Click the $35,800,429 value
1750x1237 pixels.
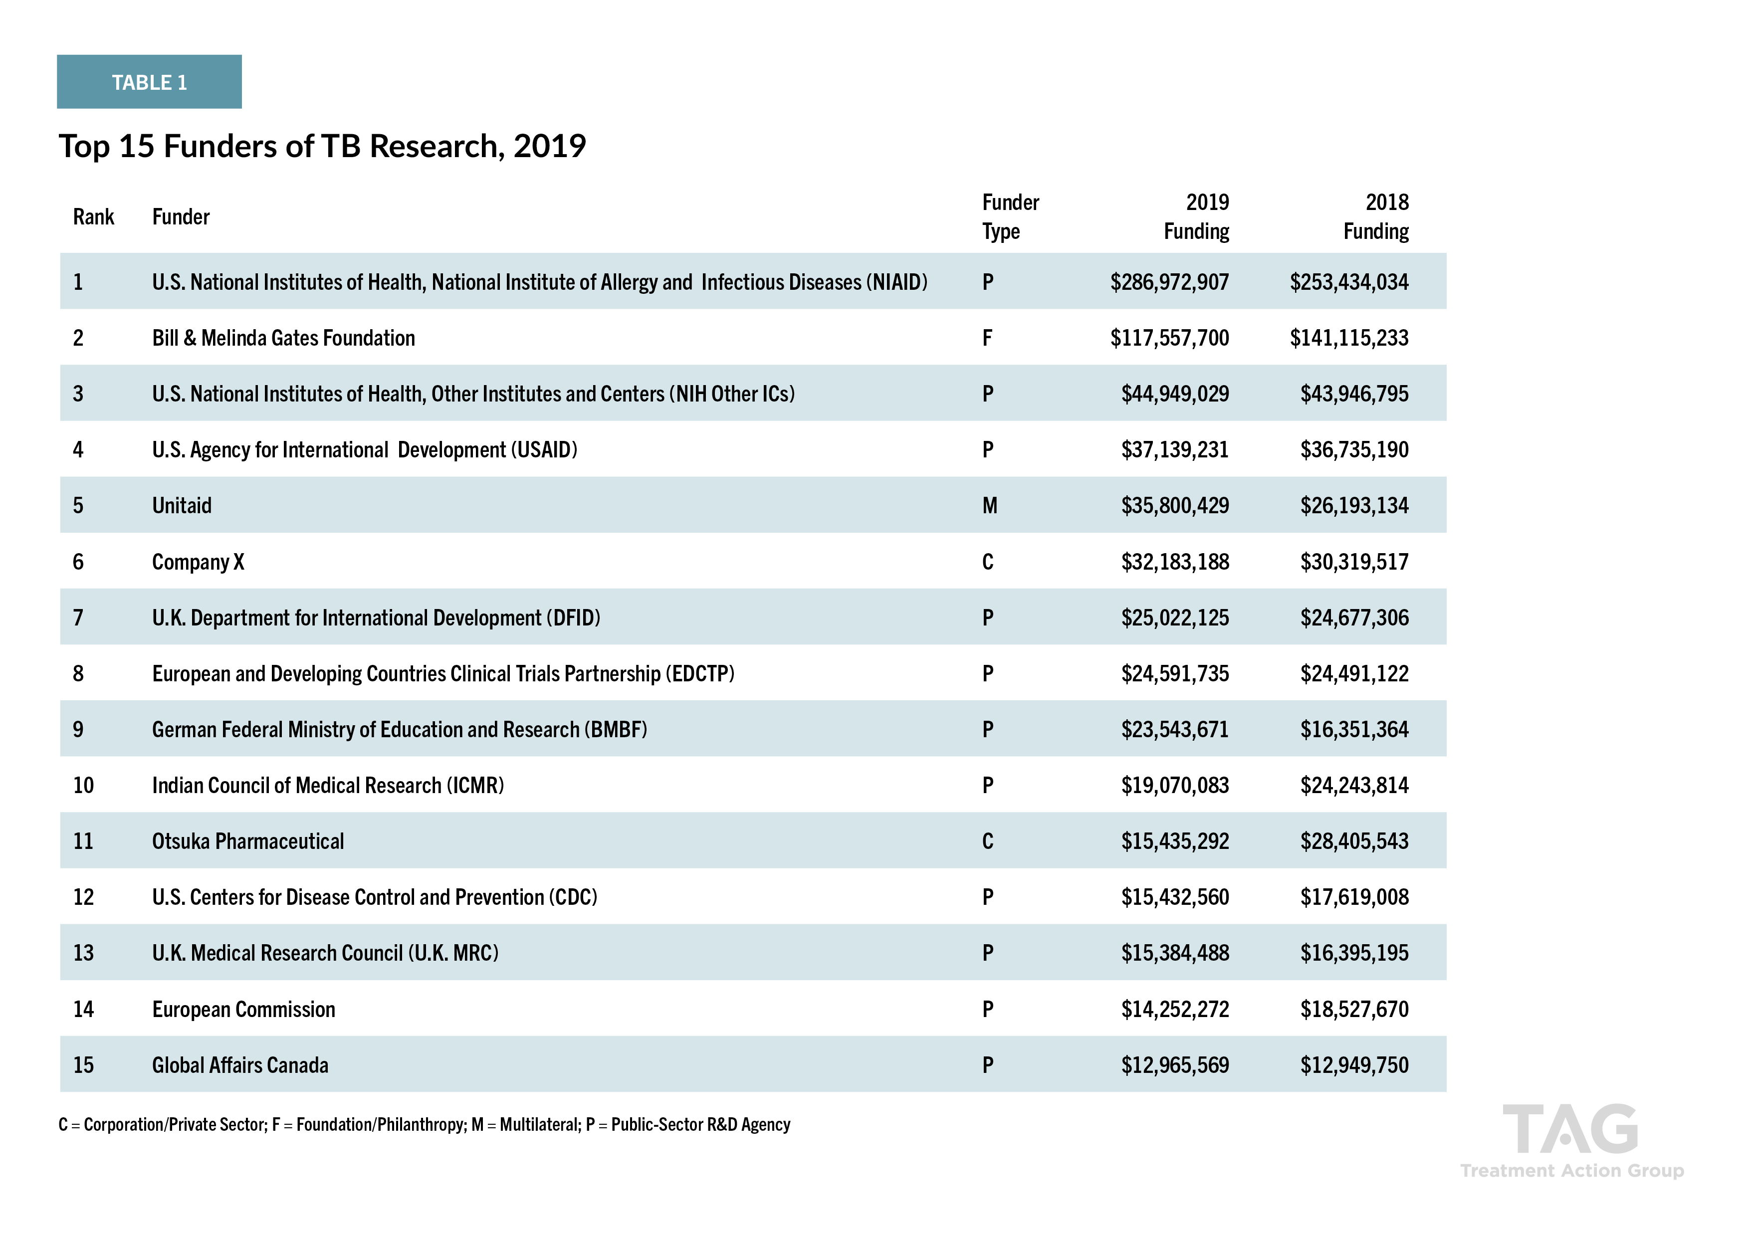coord(1174,506)
